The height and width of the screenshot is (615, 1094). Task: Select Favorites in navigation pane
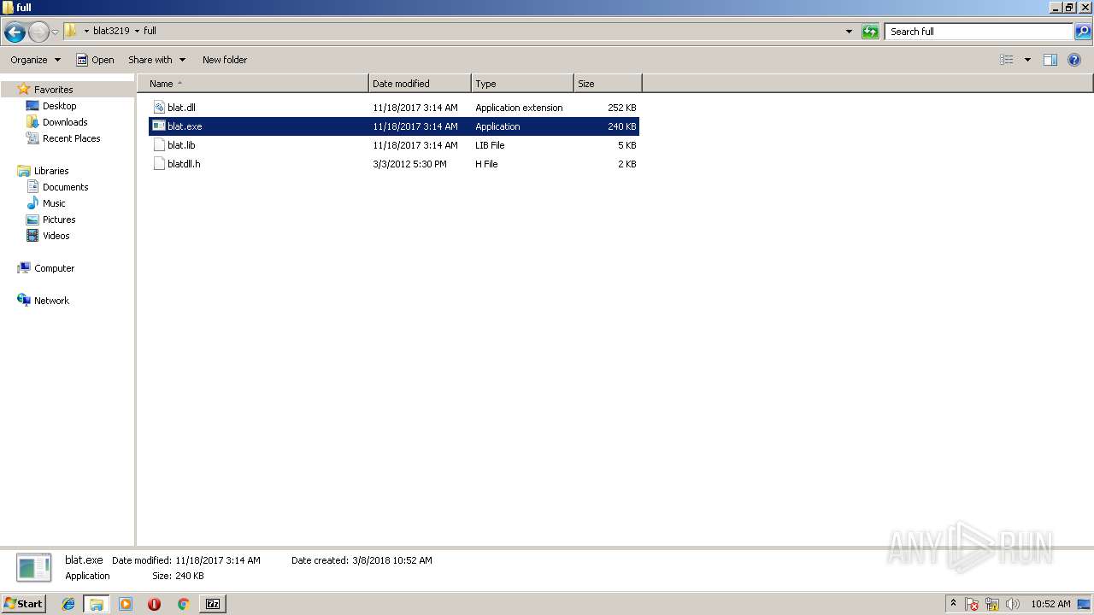click(x=53, y=90)
